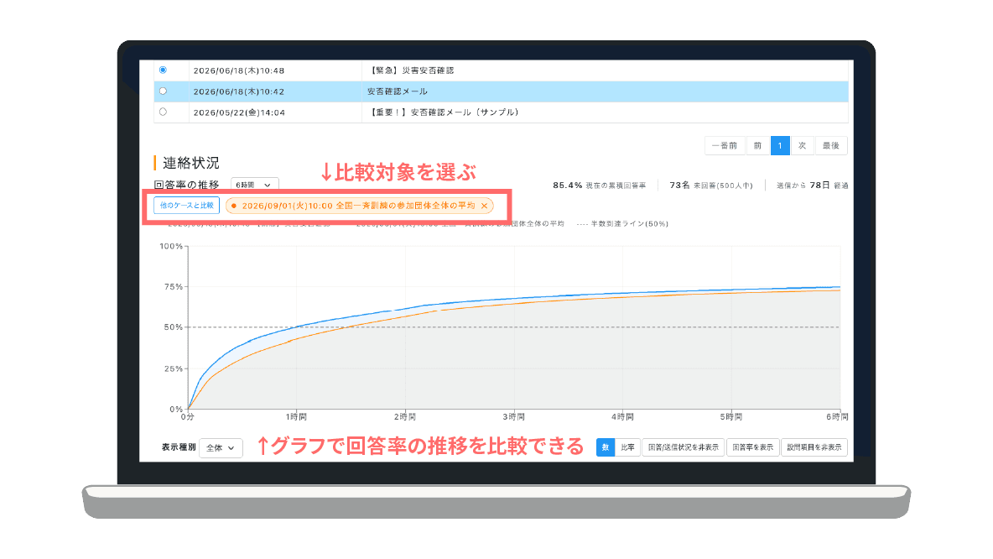This screenshot has height=559, width=993.
Task: Click the 安否確認メール subject text
Action: pyautogui.click(x=398, y=91)
